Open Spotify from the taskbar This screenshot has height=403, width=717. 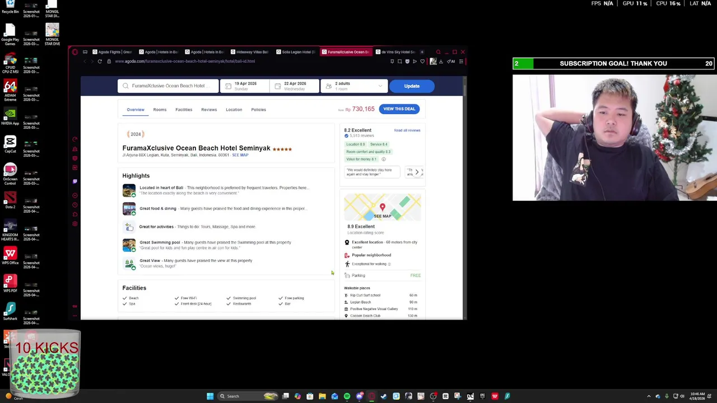click(347, 396)
